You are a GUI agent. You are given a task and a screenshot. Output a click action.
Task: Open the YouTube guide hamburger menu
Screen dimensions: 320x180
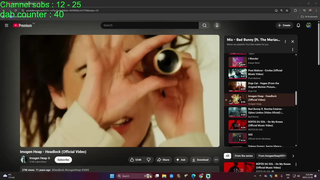pyautogui.click(x=6, y=25)
